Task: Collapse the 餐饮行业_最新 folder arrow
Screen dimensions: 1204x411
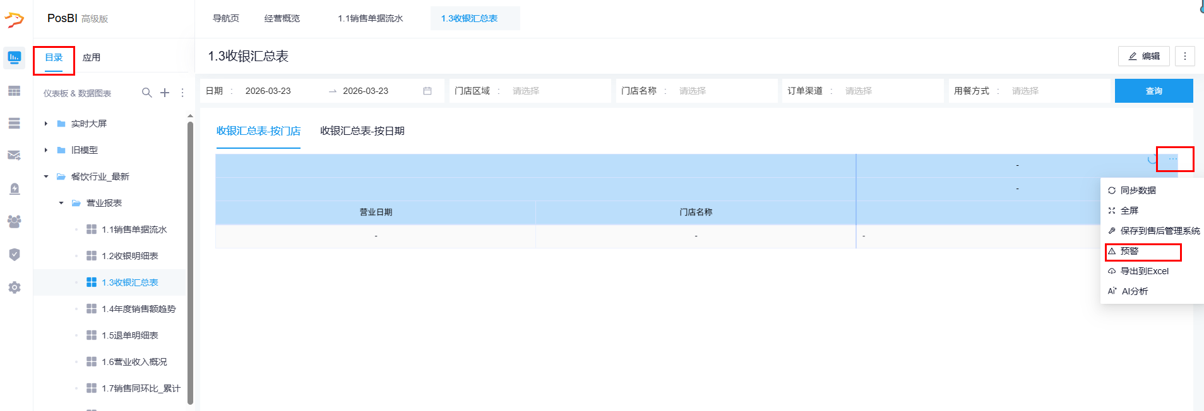Action: (x=46, y=177)
